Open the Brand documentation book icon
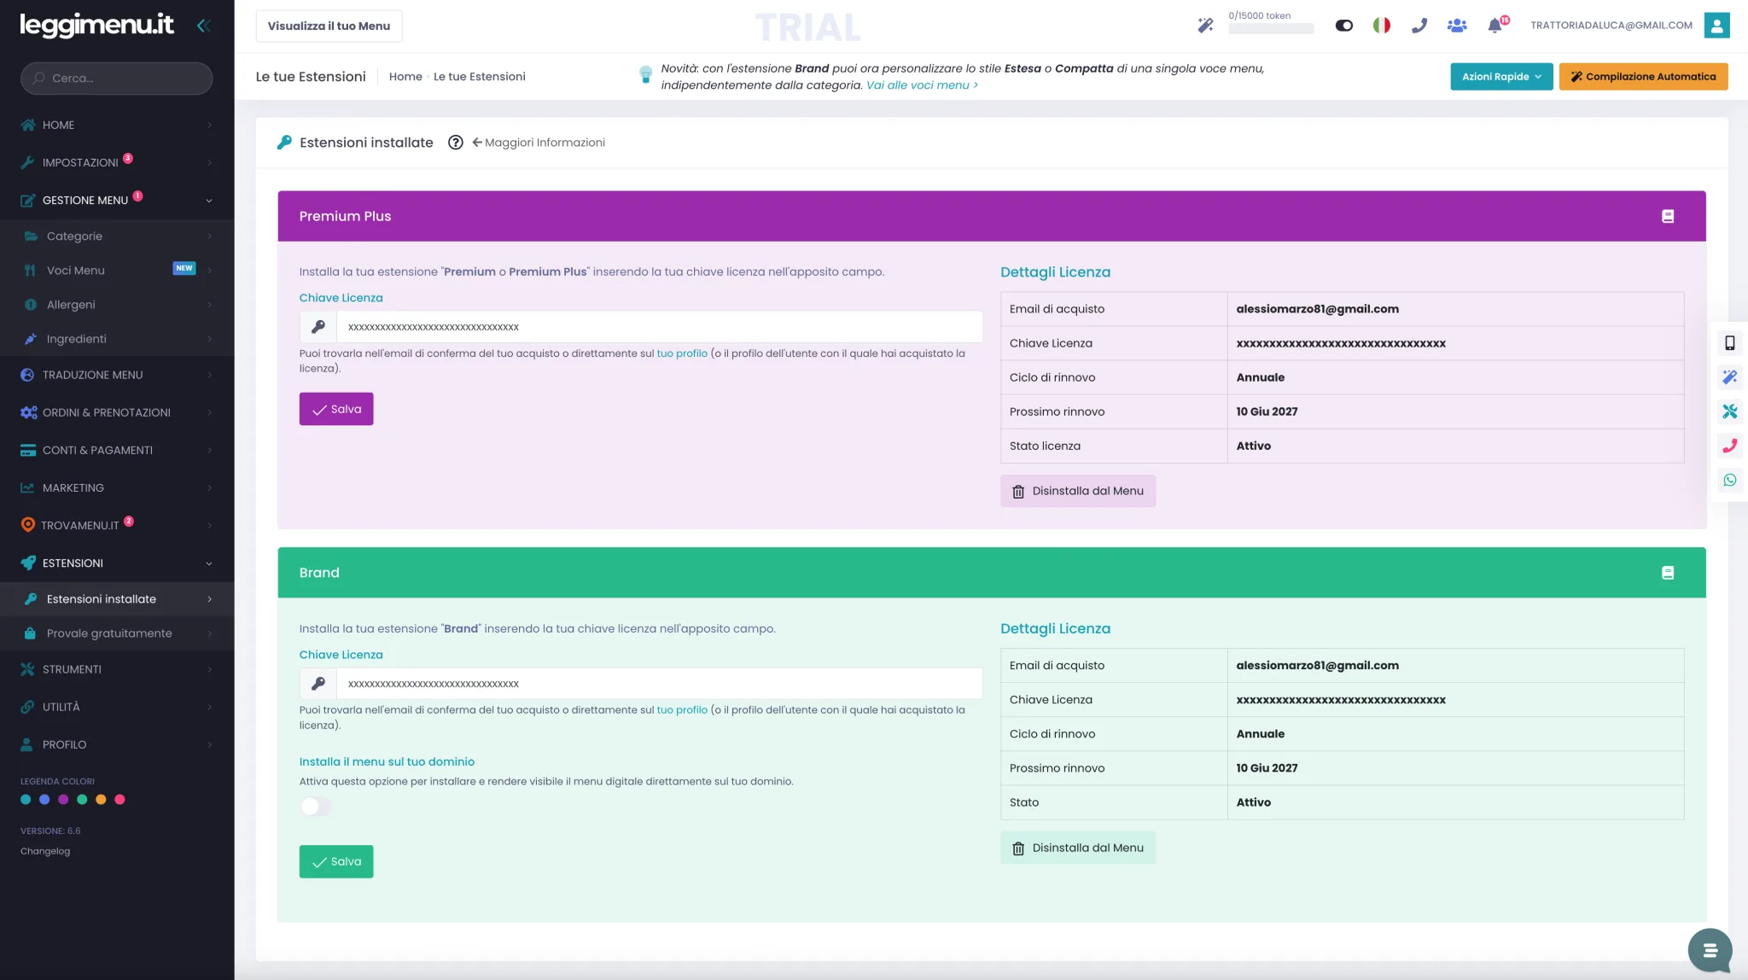The width and height of the screenshot is (1748, 980). [1668, 573]
